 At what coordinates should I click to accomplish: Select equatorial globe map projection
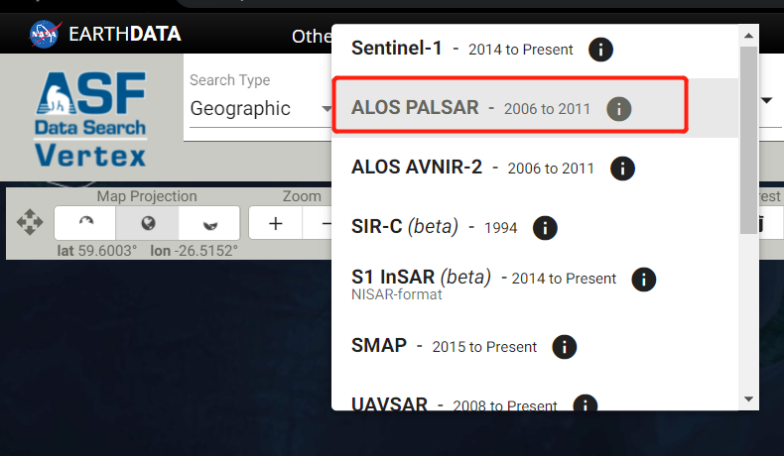147,223
